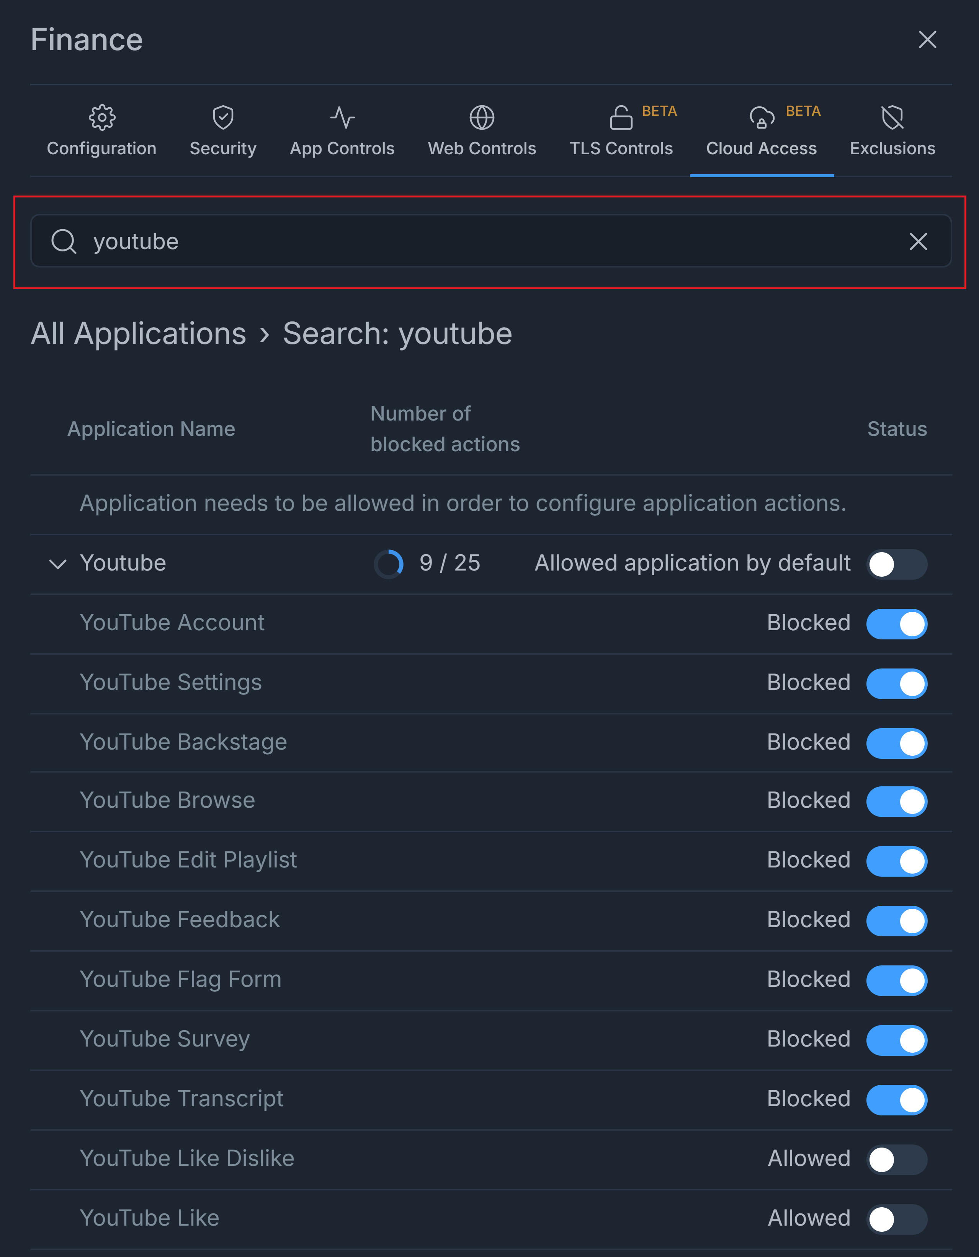Block the YouTube Like Dislike action

(x=896, y=1159)
